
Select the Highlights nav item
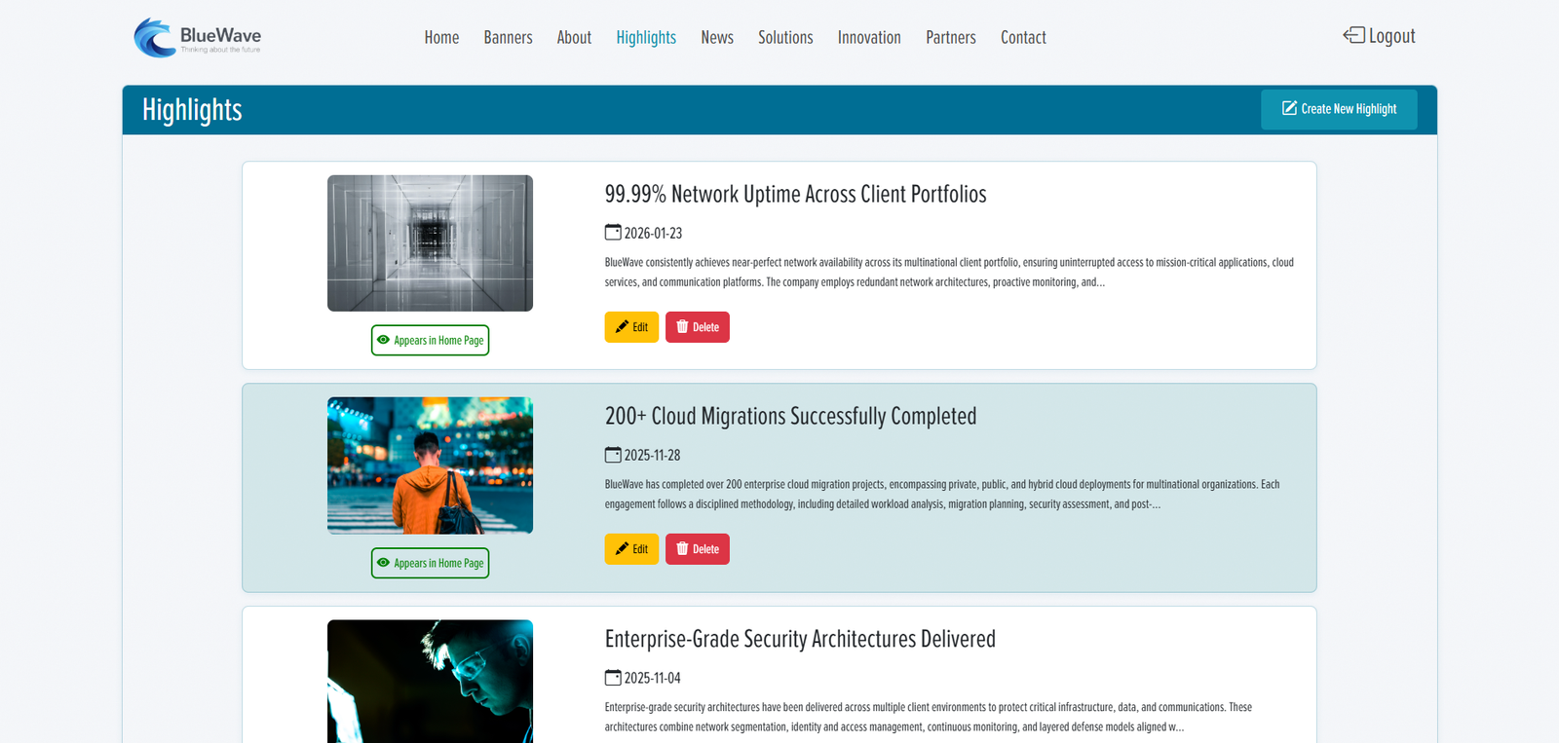(646, 37)
